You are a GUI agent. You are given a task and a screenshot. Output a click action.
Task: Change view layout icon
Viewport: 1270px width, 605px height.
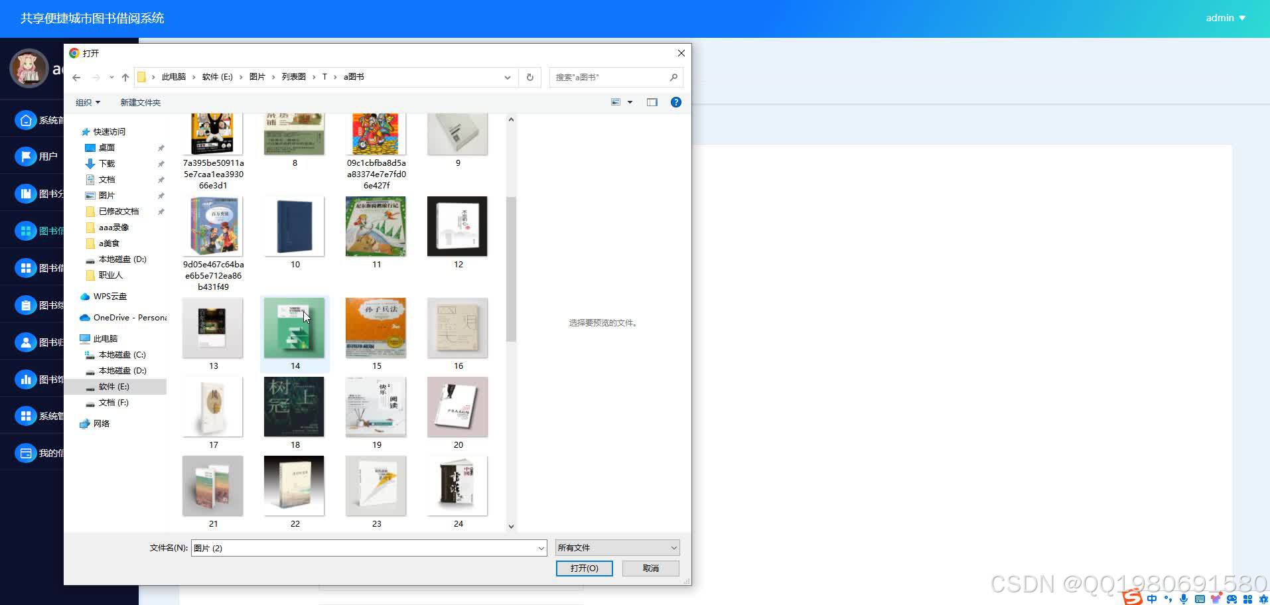pyautogui.click(x=616, y=102)
